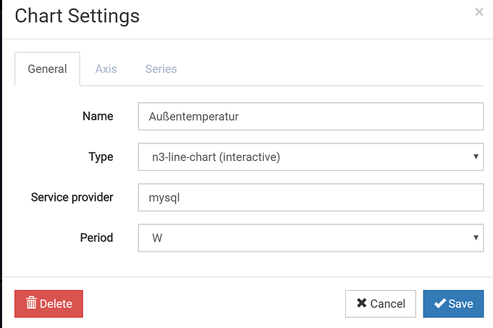Click the arrow of the Period select
The width and height of the screenshot is (493, 328).
(476, 237)
